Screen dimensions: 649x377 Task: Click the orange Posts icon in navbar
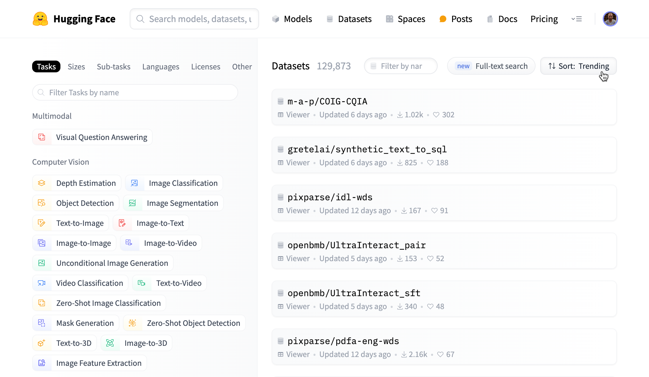coord(443,19)
